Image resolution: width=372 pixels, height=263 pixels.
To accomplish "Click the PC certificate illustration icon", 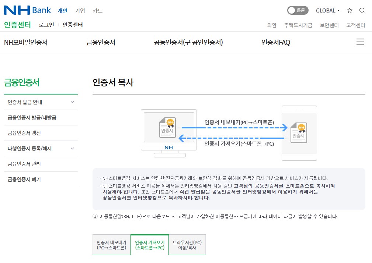I will click(x=167, y=127).
